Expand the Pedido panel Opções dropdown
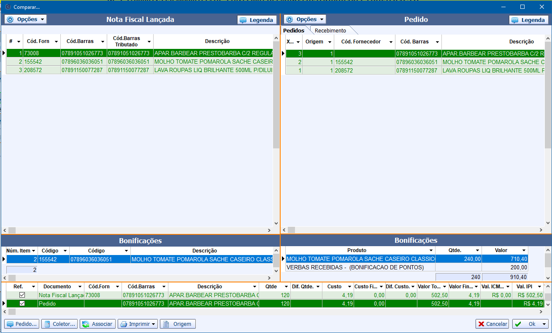552x333 pixels. point(322,19)
